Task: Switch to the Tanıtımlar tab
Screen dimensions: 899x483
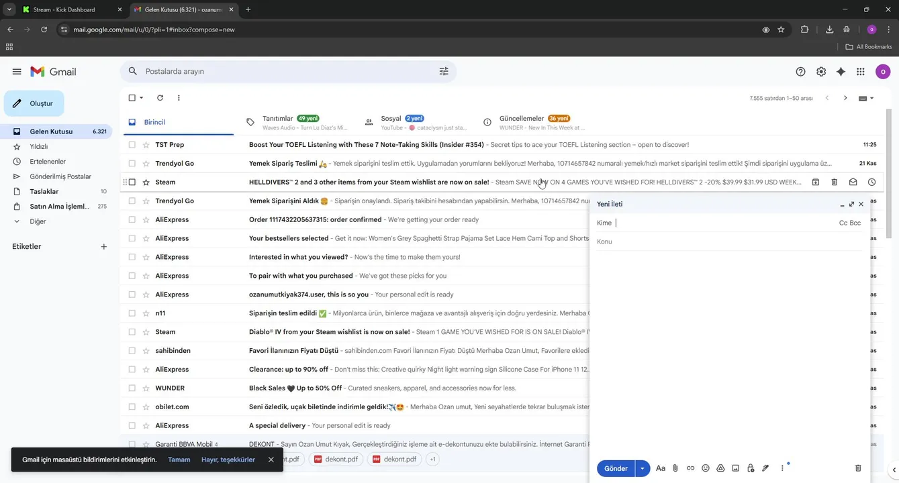Action: (x=296, y=122)
